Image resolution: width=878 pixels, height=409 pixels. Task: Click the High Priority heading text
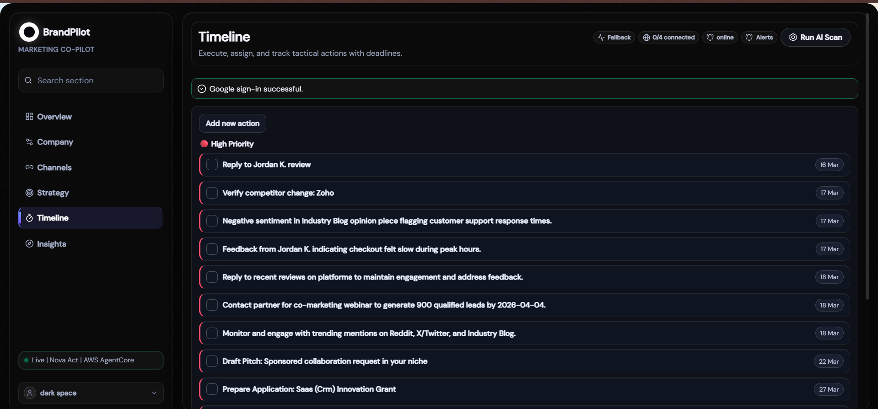point(232,144)
